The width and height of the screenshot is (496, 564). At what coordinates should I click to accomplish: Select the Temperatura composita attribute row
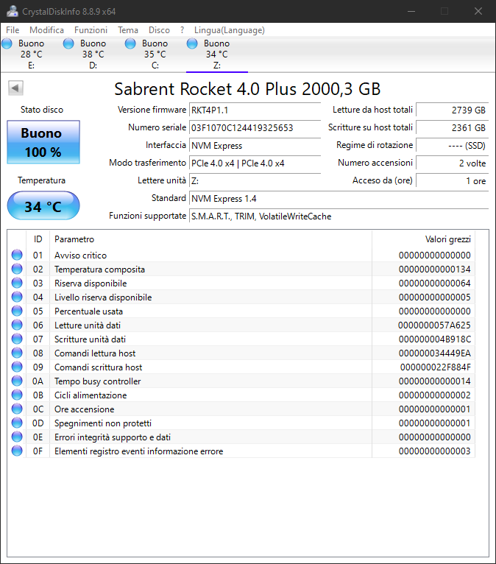pos(99,269)
